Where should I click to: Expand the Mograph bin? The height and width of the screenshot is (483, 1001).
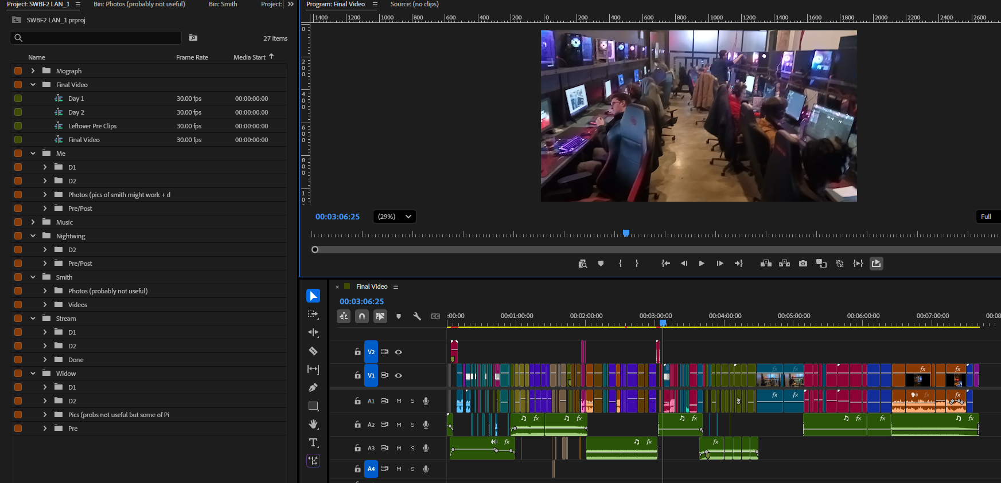click(33, 71)
